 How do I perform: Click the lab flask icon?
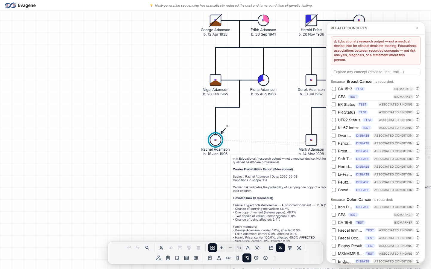[219, 258]
